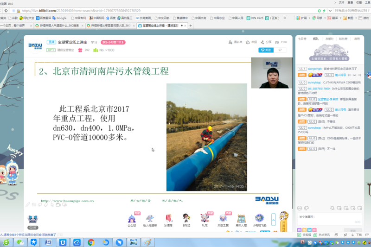
Task: Send the gift B坷垃
Action: [x=186, y=220]
